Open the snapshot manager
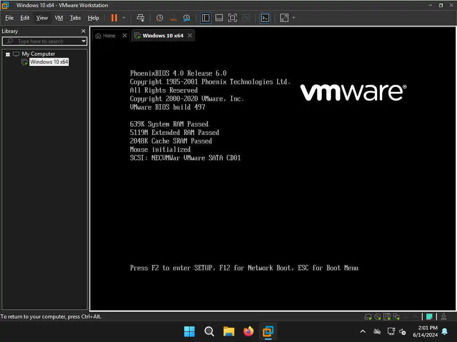The image size is (457, 342). point(187,18)
